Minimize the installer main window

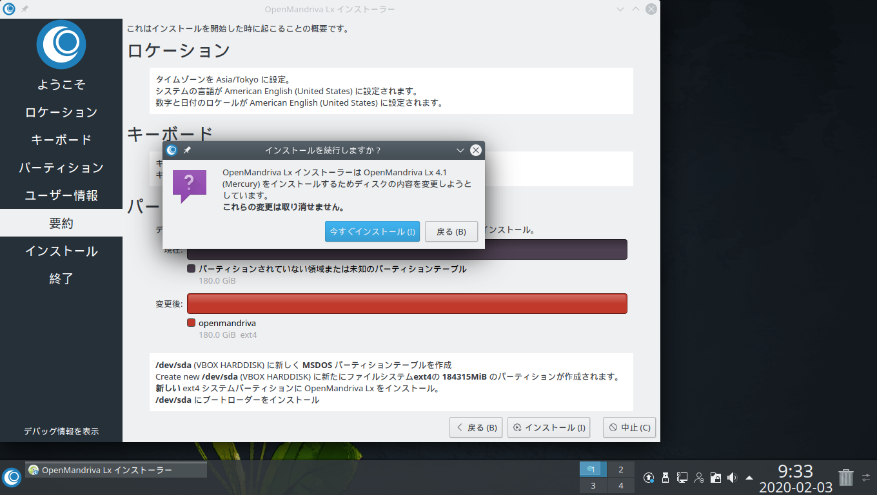(620, 9)
